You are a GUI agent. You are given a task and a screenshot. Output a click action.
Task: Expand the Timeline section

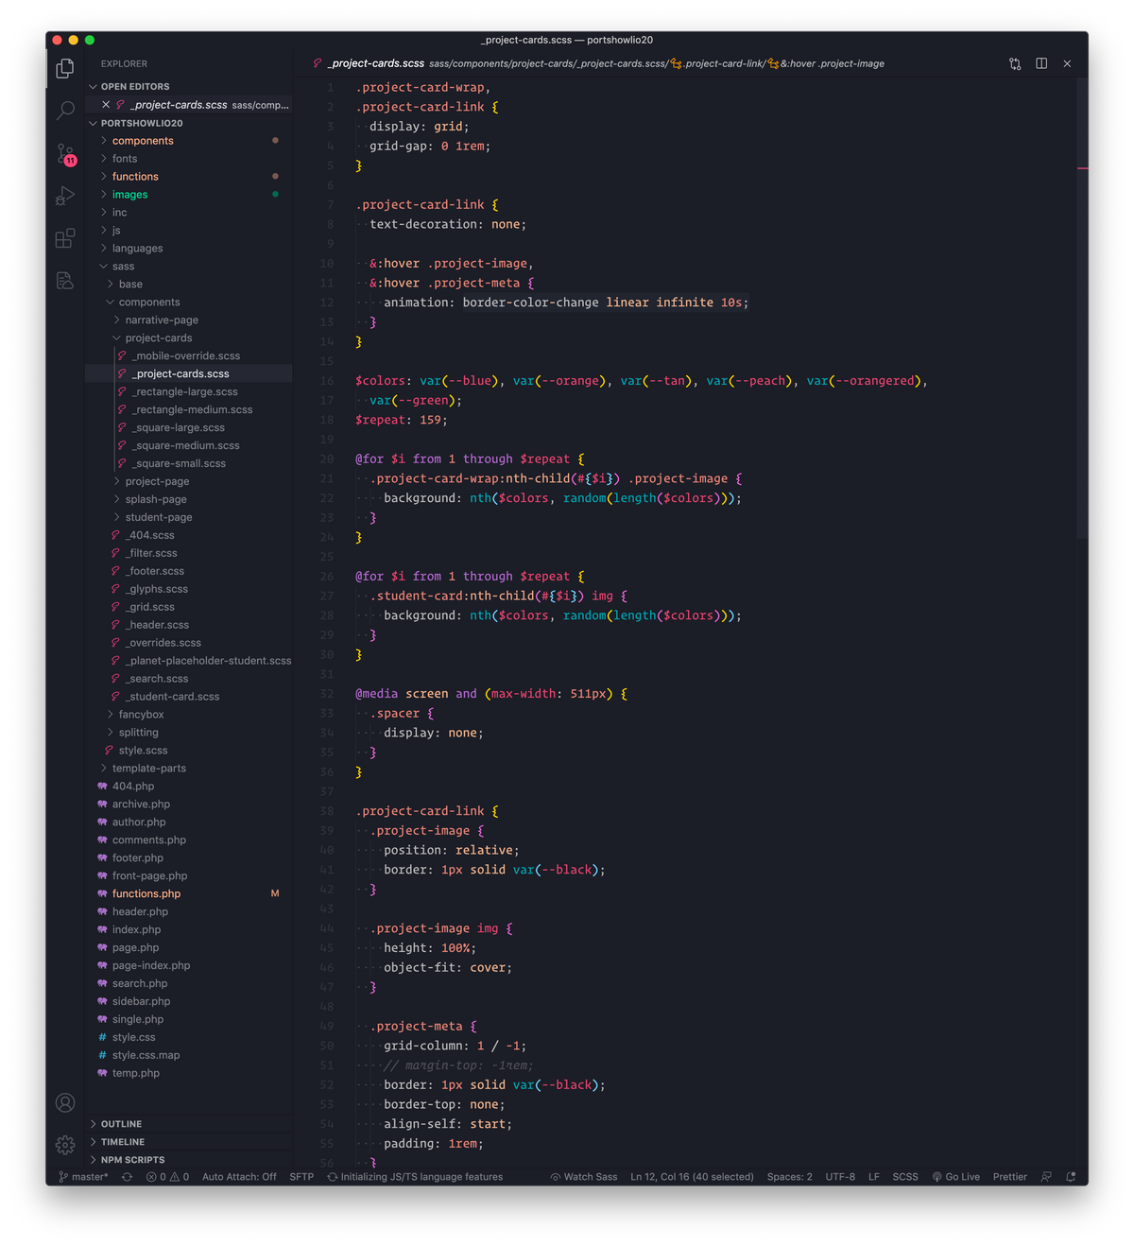tap(189, 1142)
